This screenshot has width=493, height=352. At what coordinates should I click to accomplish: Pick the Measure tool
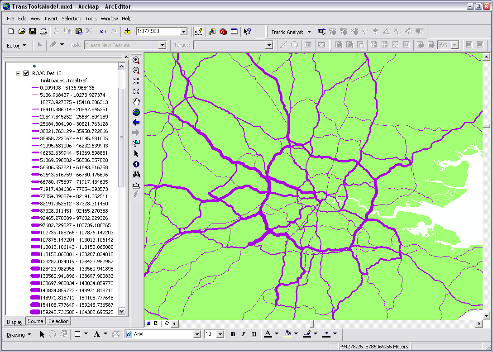click(x=136, y=185)
